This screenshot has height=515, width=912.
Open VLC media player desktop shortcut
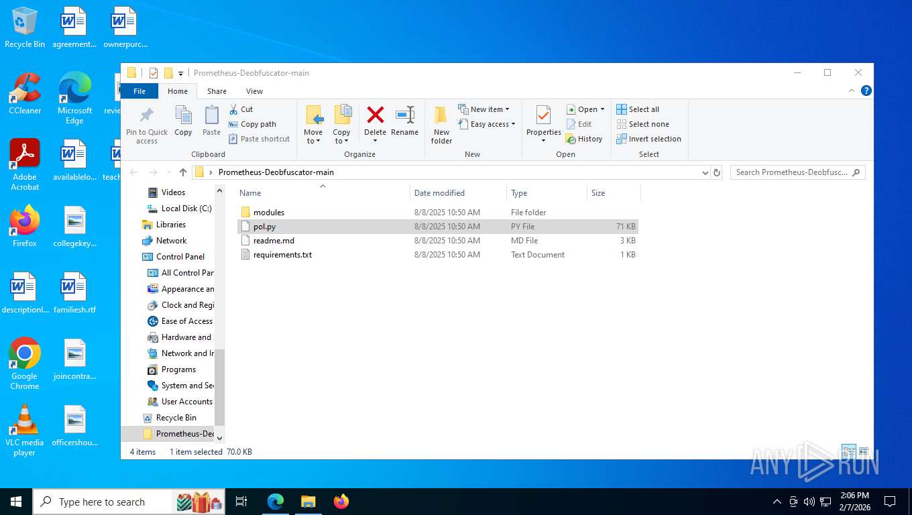pos(25,431)
